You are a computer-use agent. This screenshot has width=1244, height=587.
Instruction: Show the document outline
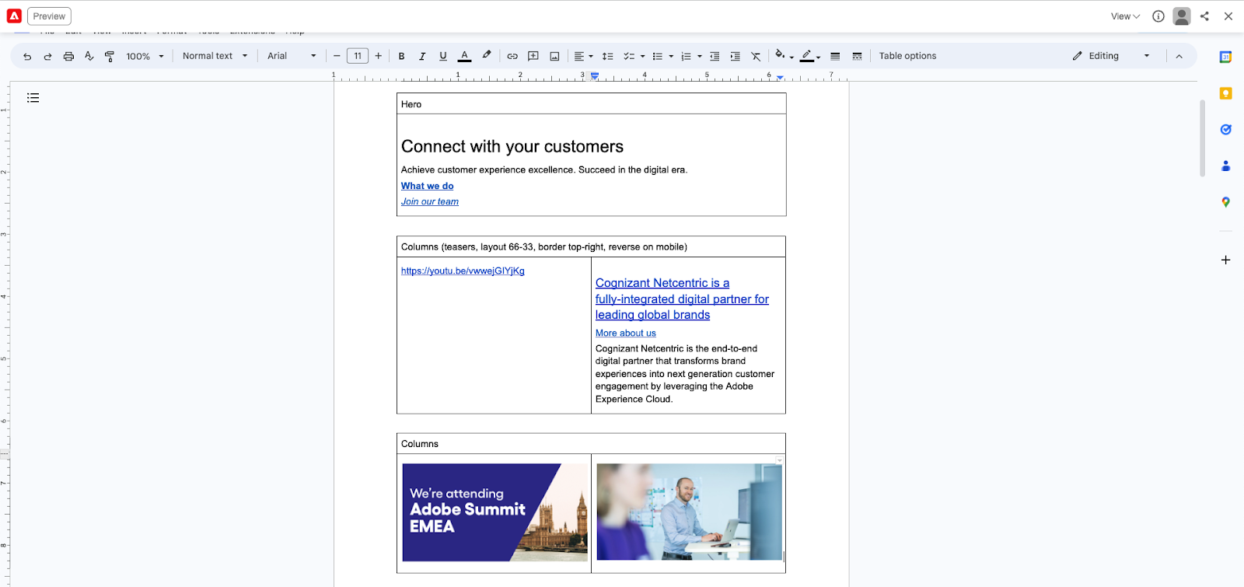coord(33,98)
